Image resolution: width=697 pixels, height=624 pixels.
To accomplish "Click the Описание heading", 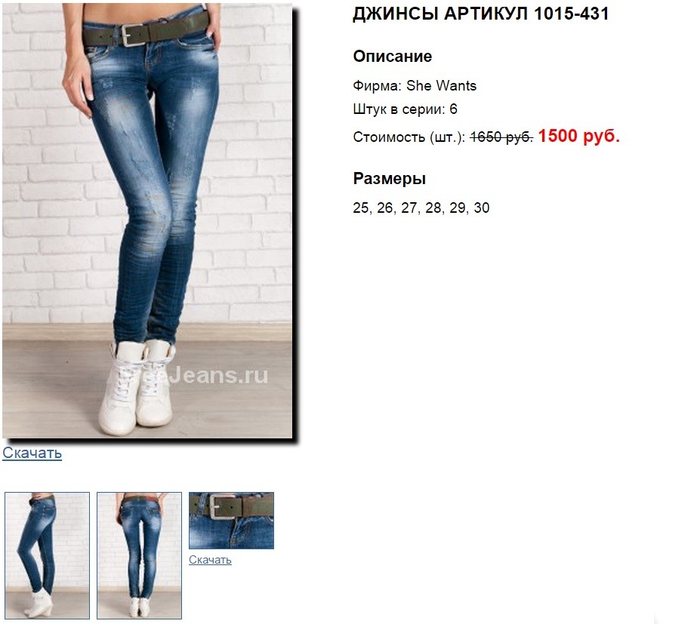I will (393, 57).
